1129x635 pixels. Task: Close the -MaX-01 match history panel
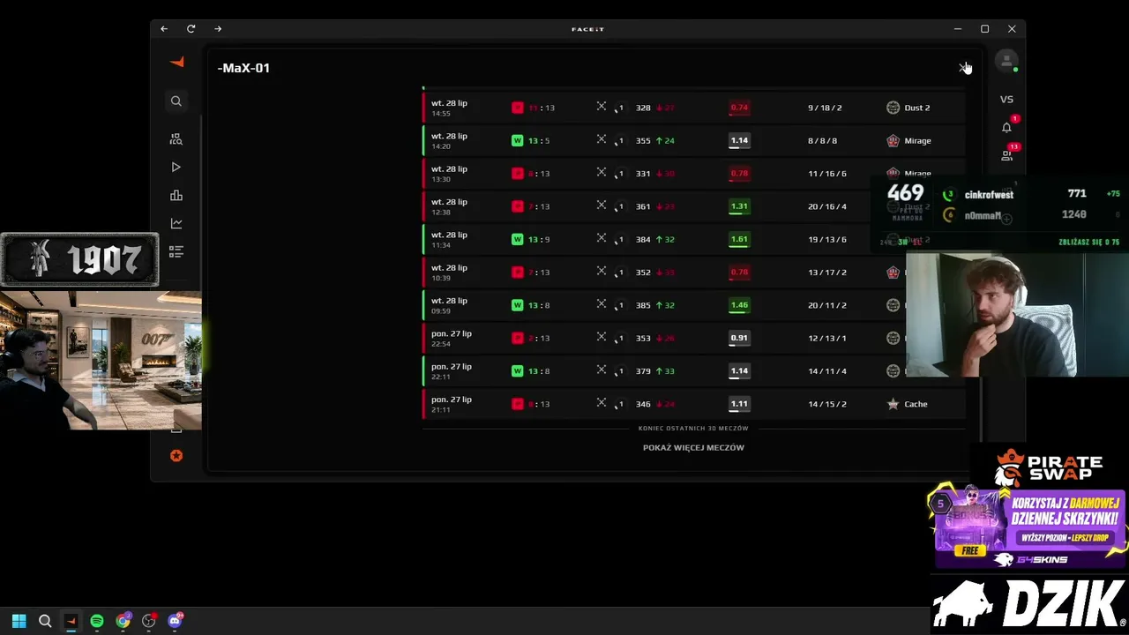[x=964, y=68]
